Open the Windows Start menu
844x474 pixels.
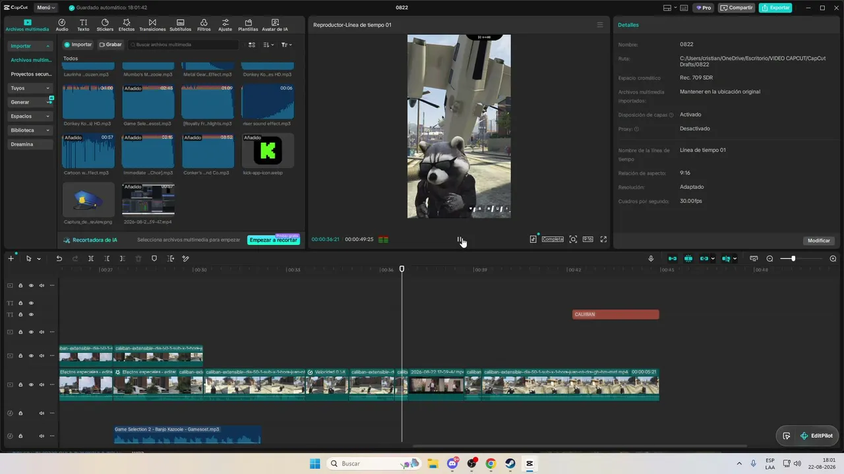(x=315, y=463)
